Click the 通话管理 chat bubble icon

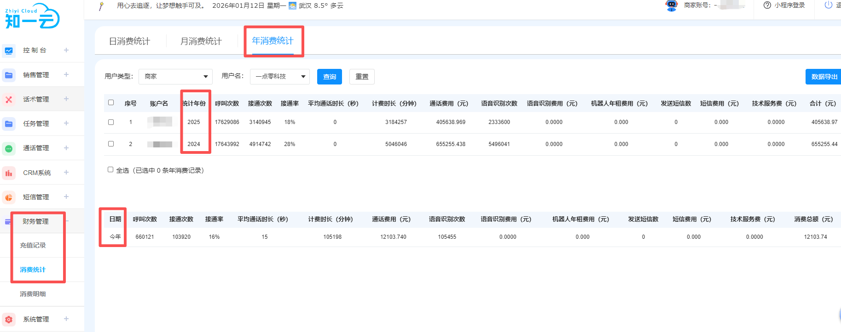[x=9, y=148]
